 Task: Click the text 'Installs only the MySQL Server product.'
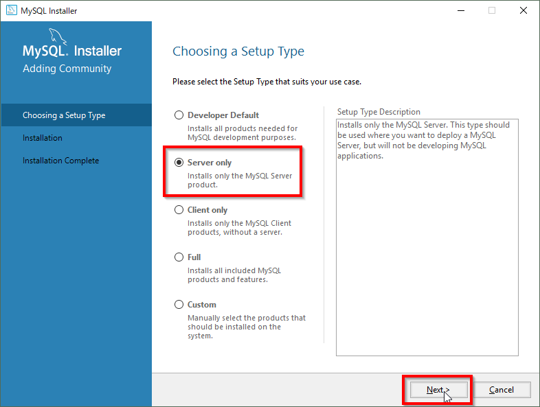[x=240, y=181]
